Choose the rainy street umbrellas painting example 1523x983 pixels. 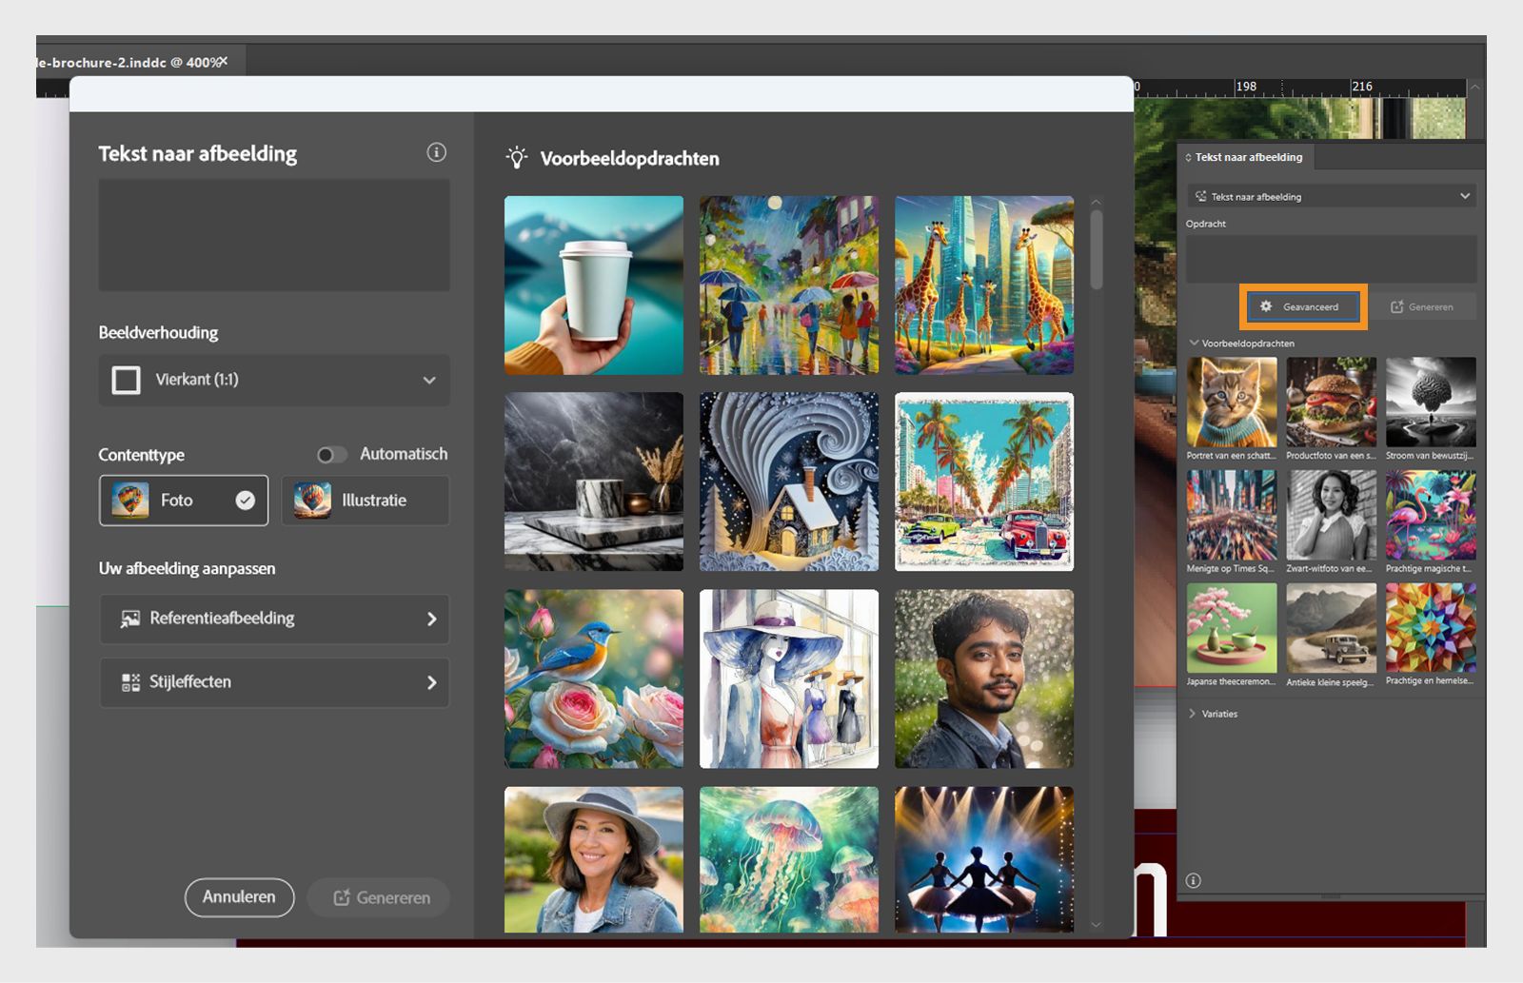tap(789, 285)
